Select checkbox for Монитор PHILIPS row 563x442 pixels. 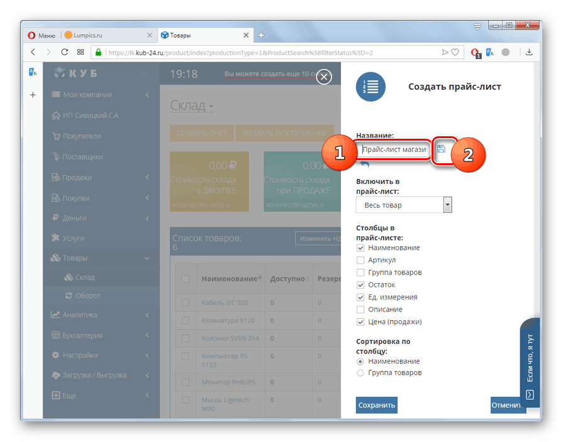[x=186, y=382]
